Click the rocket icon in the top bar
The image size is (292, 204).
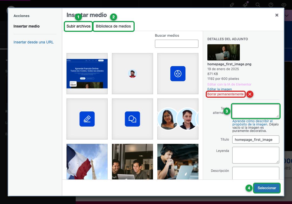pyautogui.click(x=232, y=5)
